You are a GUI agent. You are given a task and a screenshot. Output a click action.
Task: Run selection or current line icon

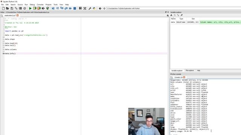pyautogui.click(x=43, y=8)
